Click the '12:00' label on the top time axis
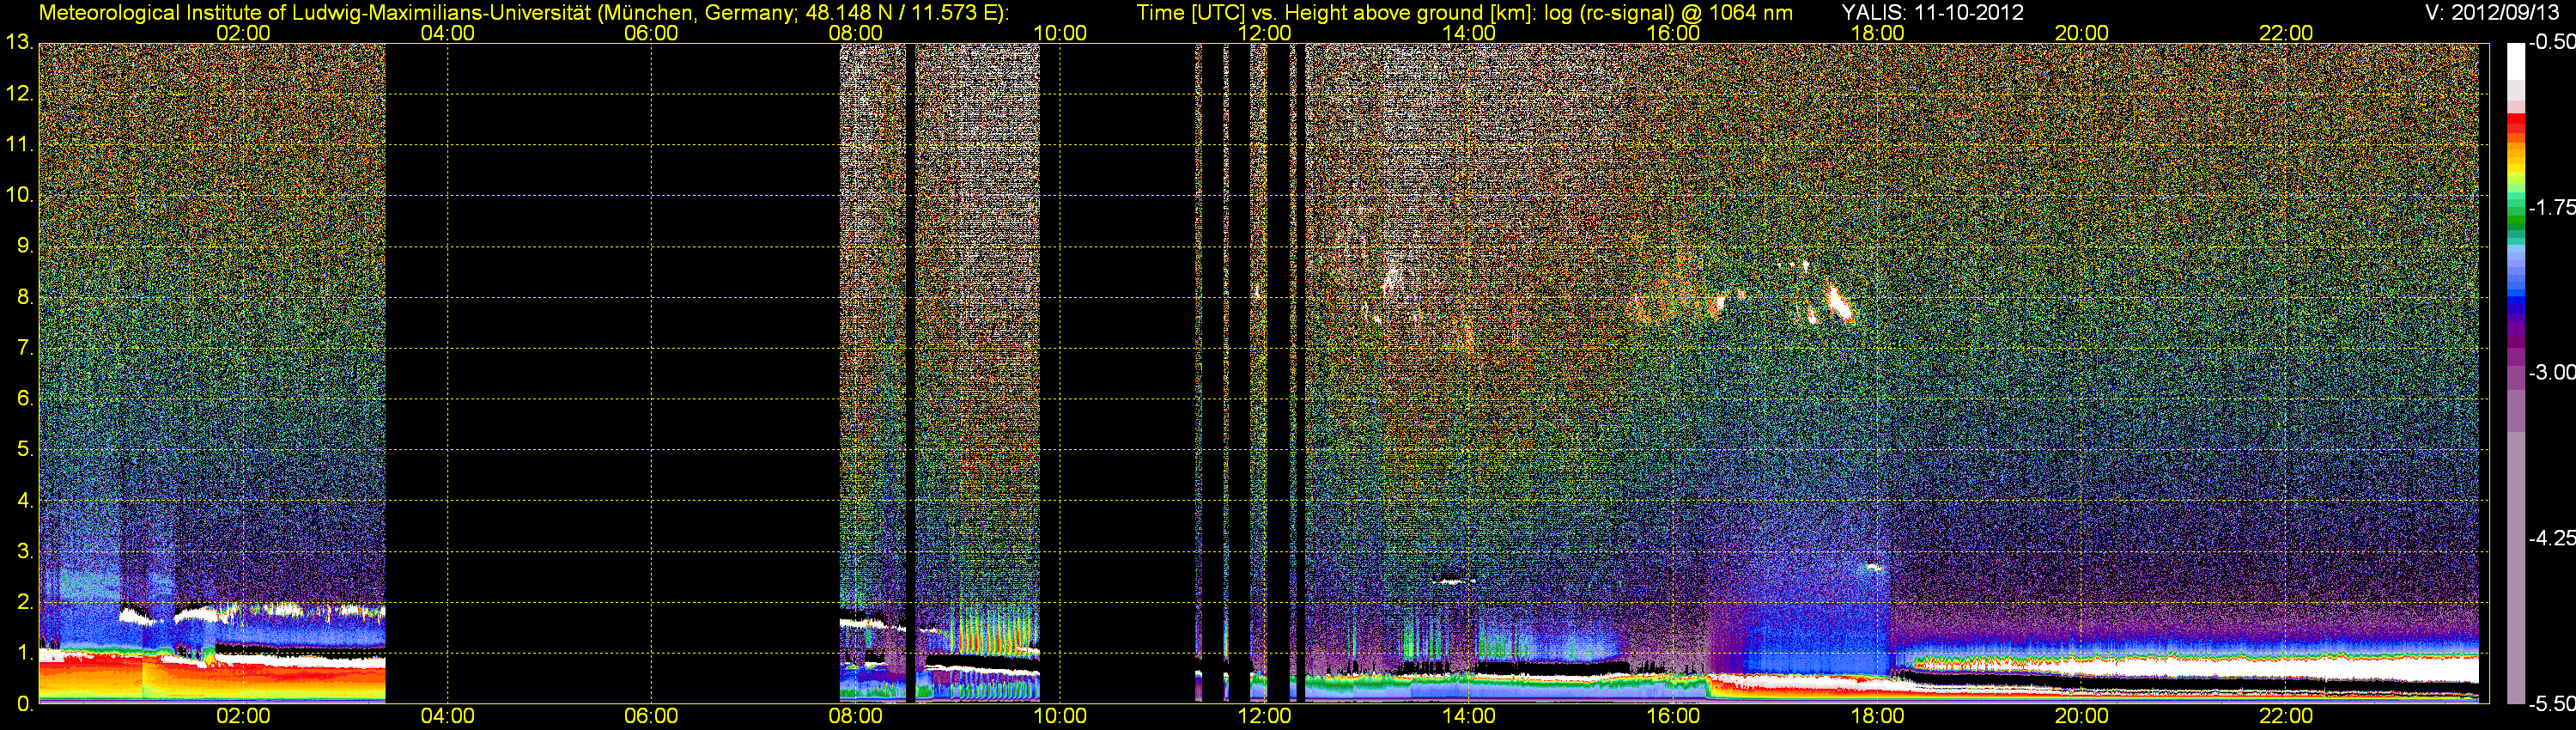The width and height of the screenshot is (2576, 730). point(1264,33)
